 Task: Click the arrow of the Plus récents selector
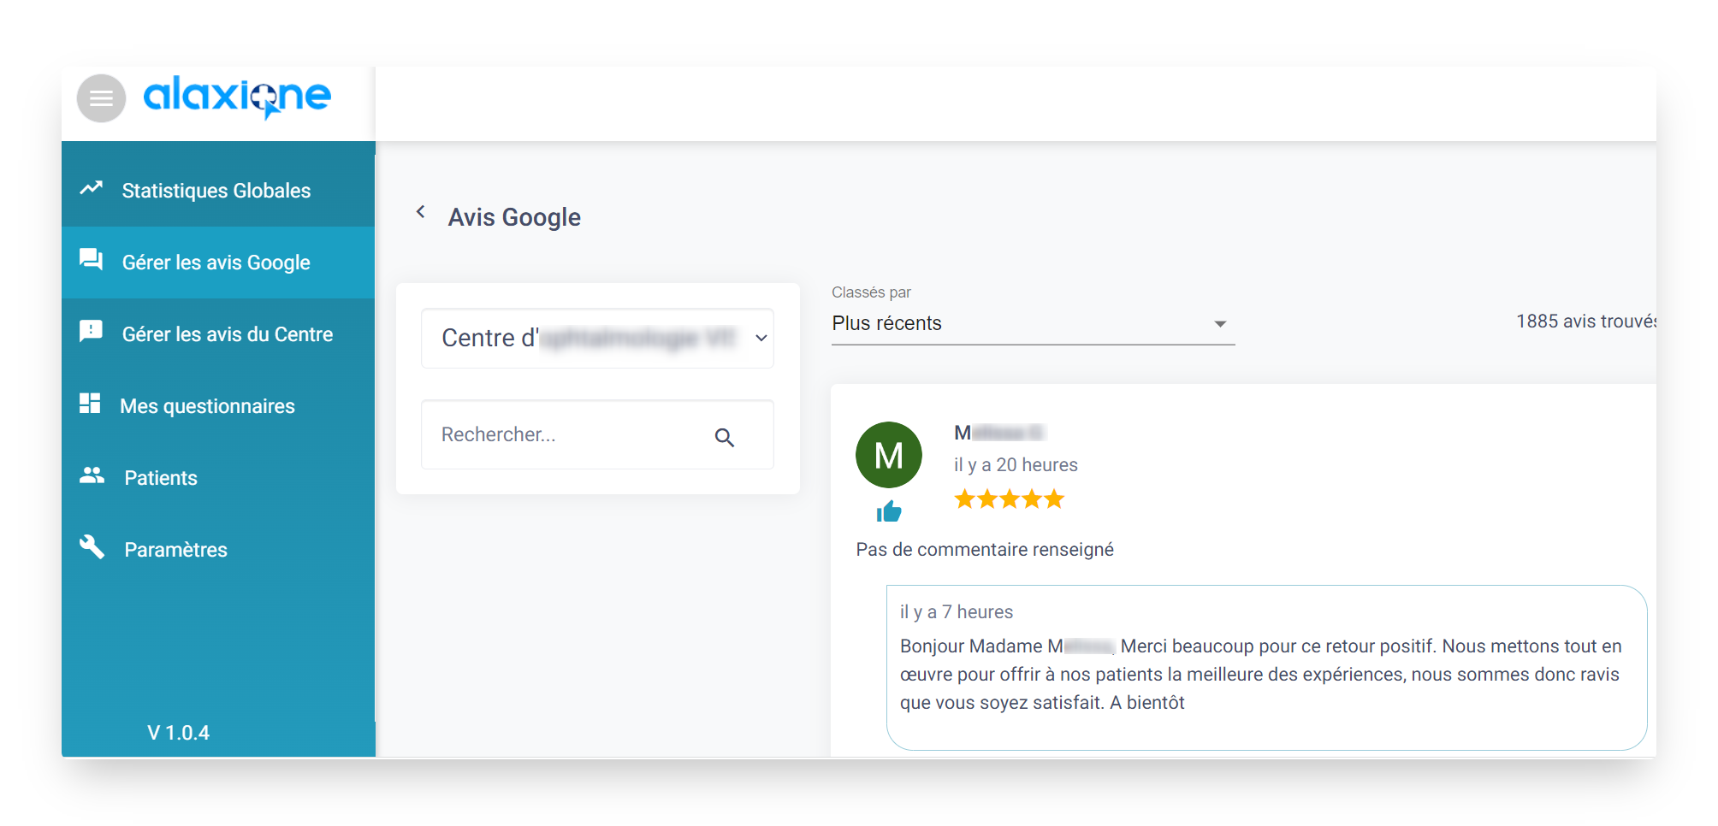pos(1220,324)
